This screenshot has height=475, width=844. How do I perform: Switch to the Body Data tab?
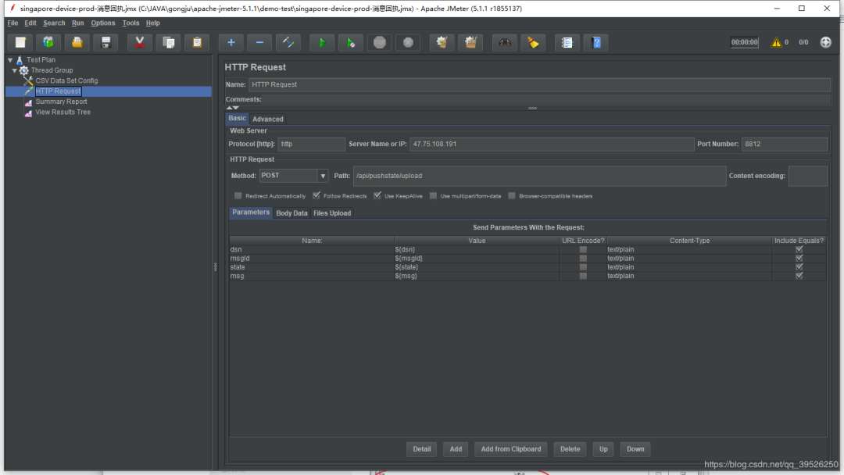coord(291,213)
